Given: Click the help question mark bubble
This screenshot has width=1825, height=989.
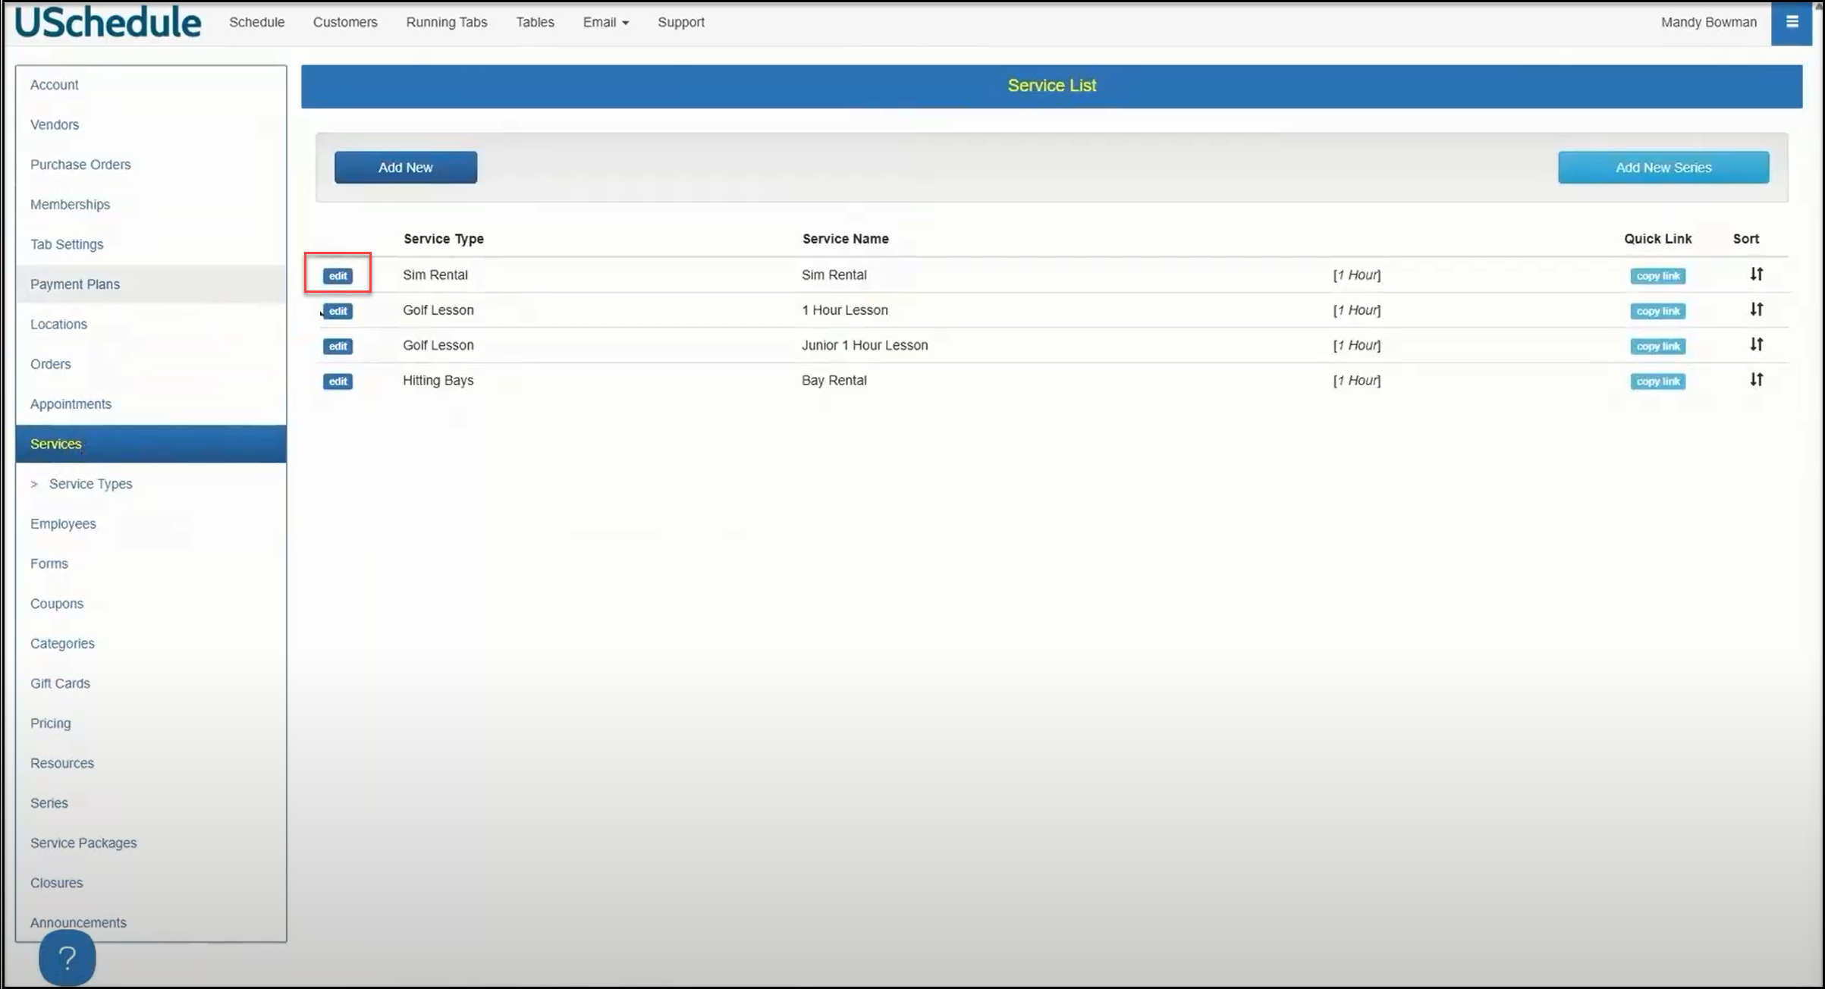Looking at the screenshot, I should coord(67,958).
